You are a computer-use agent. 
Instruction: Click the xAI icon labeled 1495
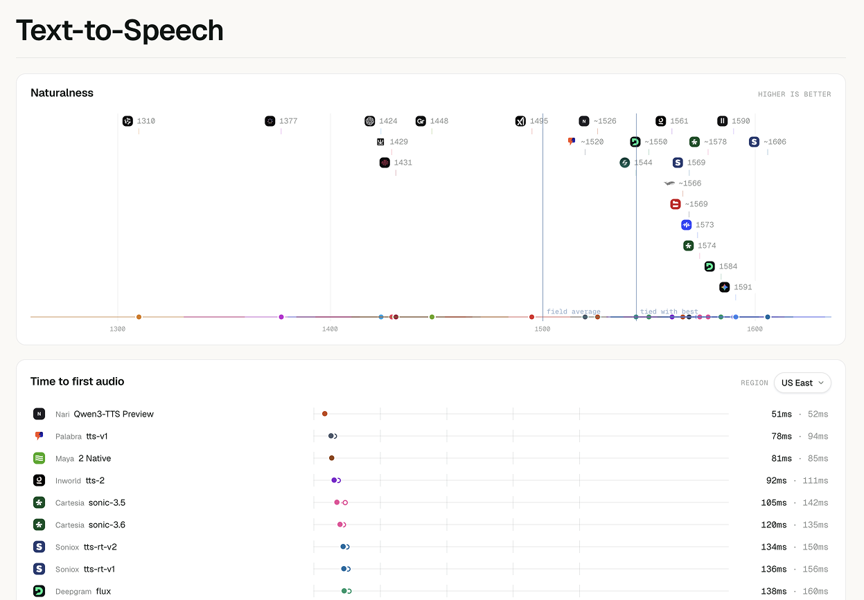click(520, 121)
